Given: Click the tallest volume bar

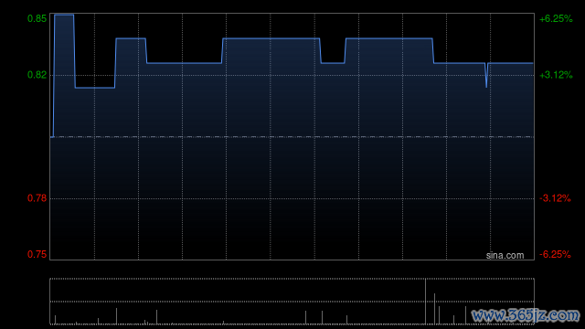Looking at the screenshot, I should click(425, 301).
